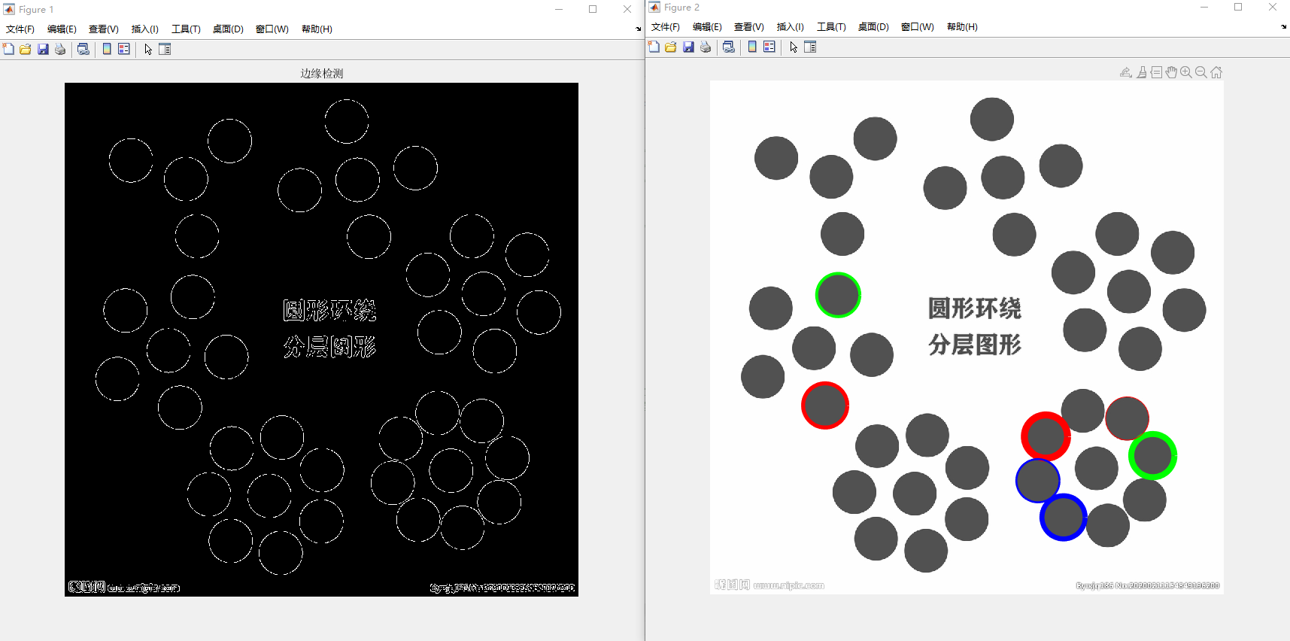Minimize the Figure 1 window
The image size is (1290, 641).
pyautogui.click(x=558, y=10)
